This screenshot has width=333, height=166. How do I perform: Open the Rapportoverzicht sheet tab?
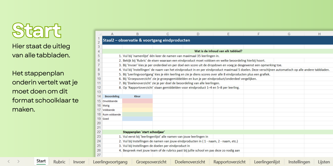click(x=229, y=162)
